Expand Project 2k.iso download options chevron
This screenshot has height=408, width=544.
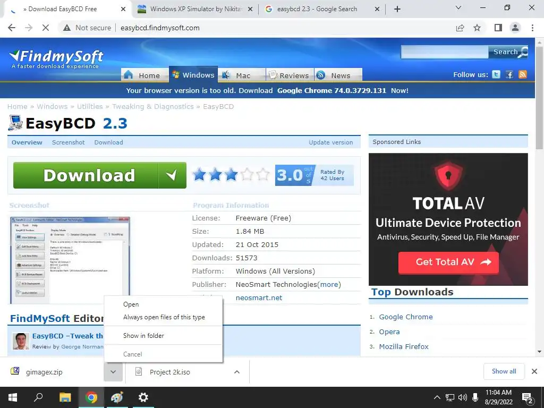point(237,372)
